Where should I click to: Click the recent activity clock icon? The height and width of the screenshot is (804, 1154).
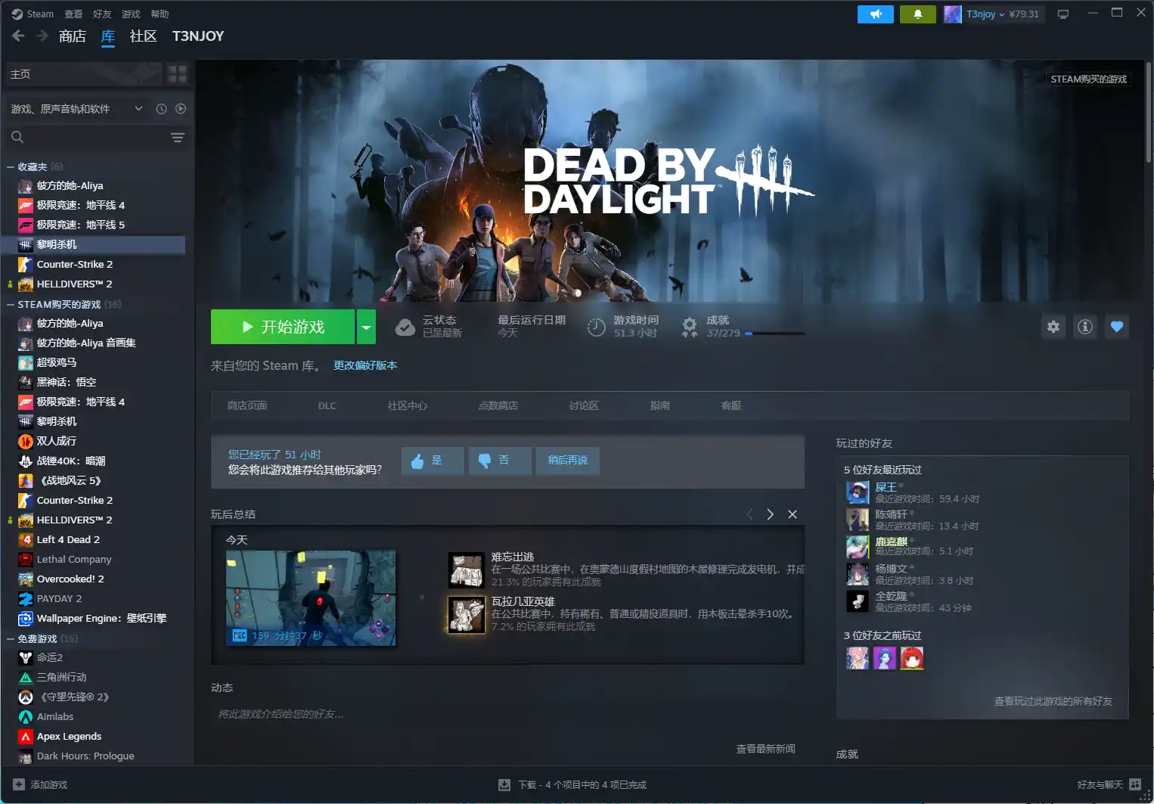click(161, 109)
